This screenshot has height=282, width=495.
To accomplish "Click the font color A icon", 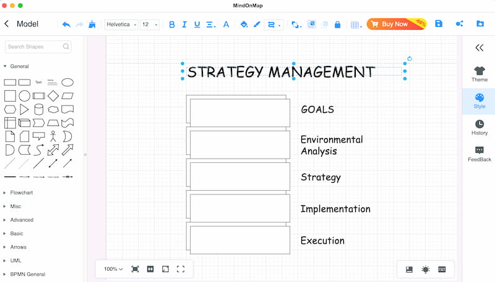I will tap(226, 25).
